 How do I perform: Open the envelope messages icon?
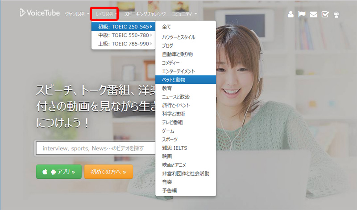[x=314, y=14]
